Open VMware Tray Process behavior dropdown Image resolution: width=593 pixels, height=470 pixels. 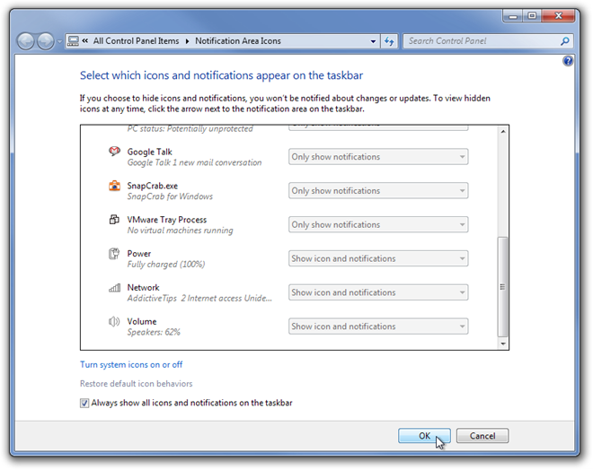378,224
